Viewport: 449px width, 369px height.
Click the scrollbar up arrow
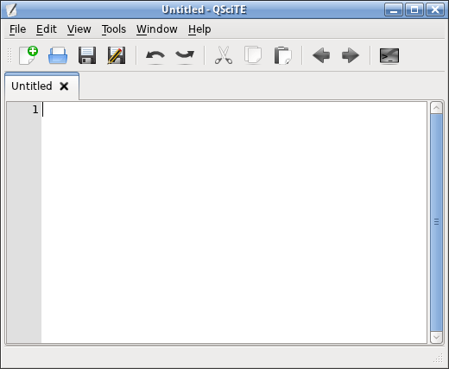point(436,108)
